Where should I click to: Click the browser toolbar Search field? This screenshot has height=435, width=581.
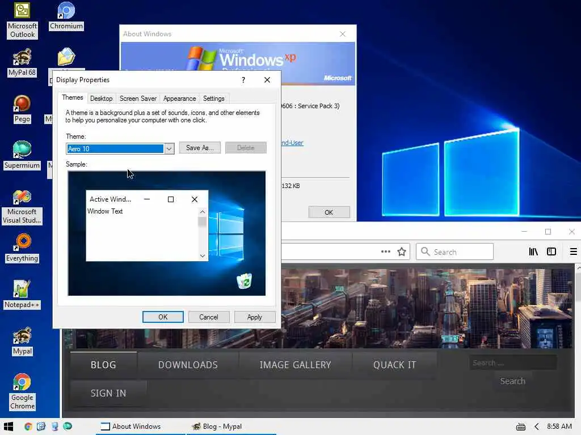coord(454,252)
